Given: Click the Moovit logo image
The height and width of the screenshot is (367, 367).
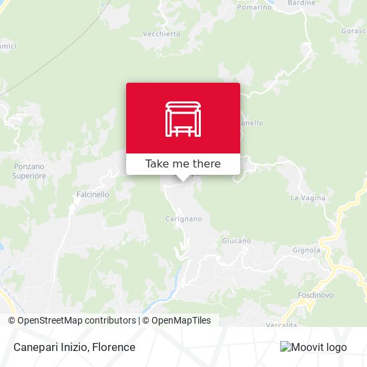Looking at the screenshot, I should 314,347.
